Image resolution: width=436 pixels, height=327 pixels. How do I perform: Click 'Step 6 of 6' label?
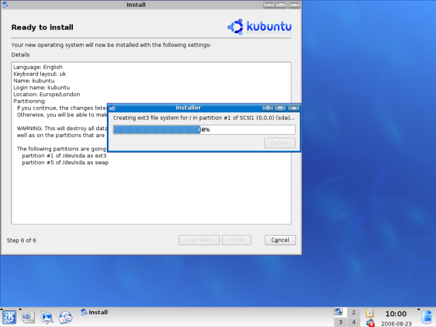pyautogui.click(x=21, y=240)
